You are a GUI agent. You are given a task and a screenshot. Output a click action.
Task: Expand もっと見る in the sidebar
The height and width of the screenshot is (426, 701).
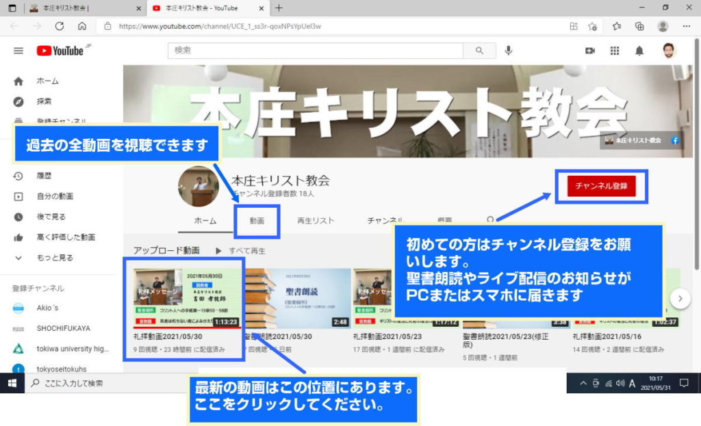click(x=55, y=258)
